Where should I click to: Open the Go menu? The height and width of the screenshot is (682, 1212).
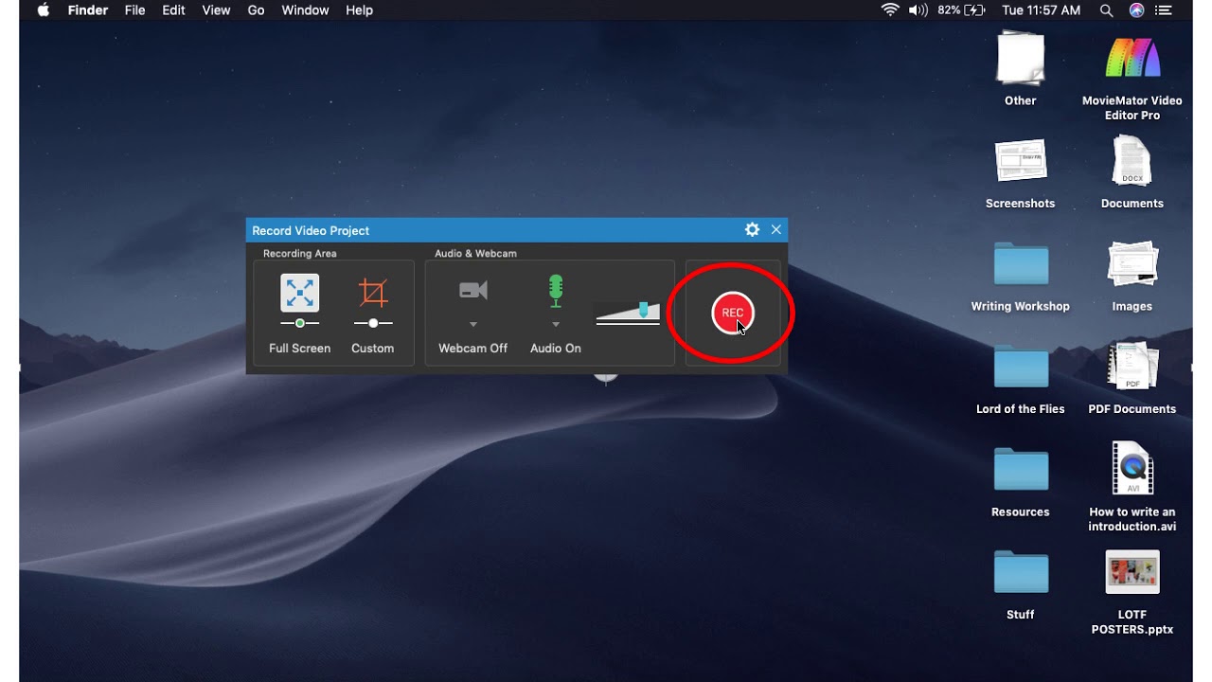pos(256,10)
